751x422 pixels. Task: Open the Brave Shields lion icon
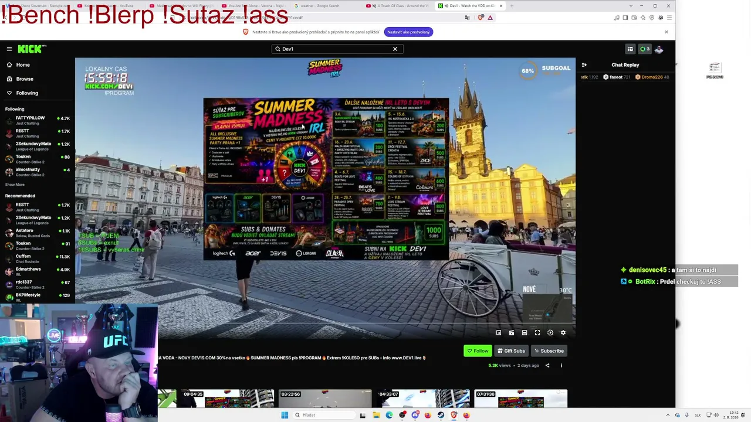481,18
